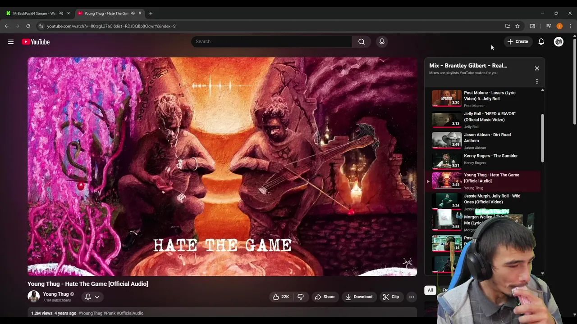Reload the current page
Image resolution: width=577 pixels, height=324 pixels.
pos(28,26)
